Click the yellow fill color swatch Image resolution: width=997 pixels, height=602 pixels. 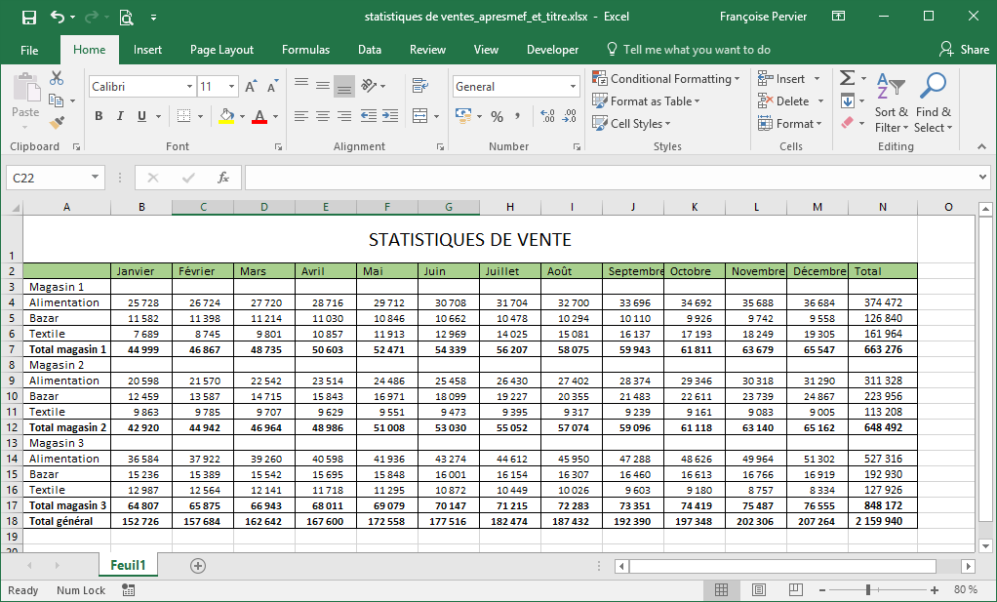click(x=226, y=117)
